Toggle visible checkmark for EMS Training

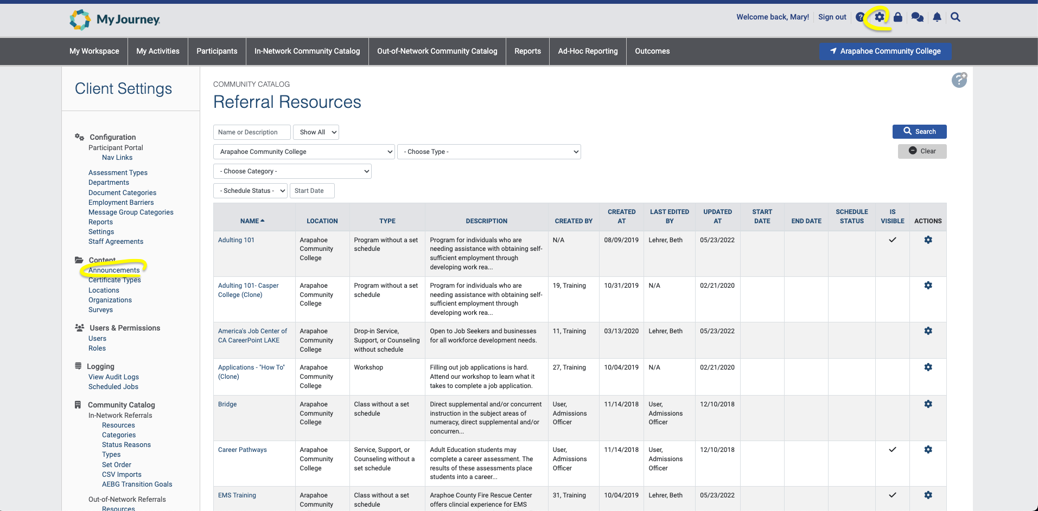coord(892,495)
